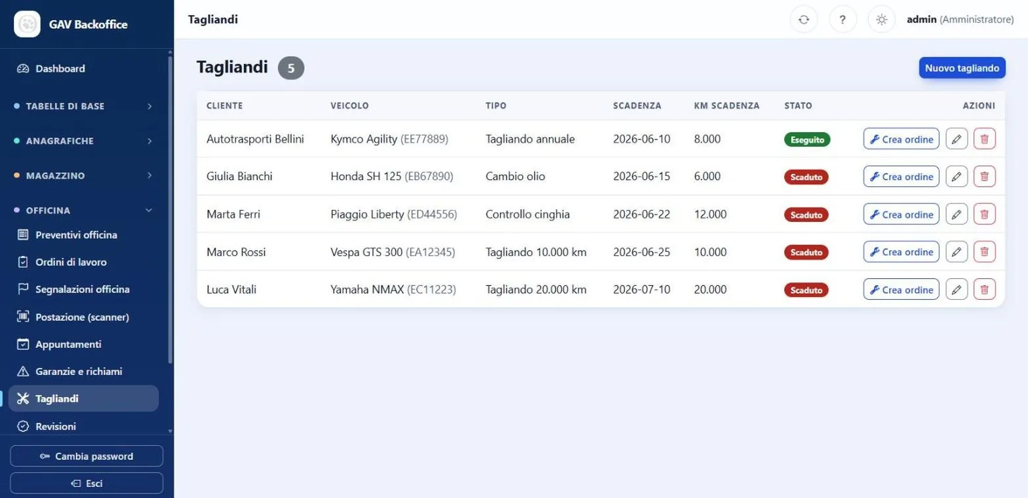Click the sidebar vertical scrollbar
1028x498 pixels.
tap(170, 209)
